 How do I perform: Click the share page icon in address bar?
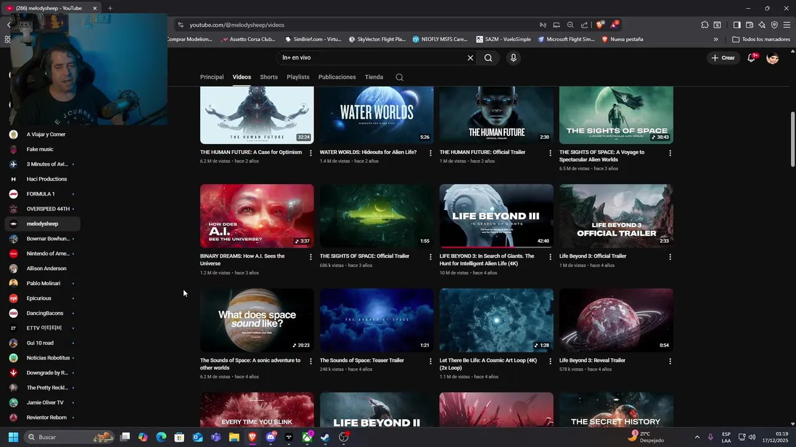point(585,25)
